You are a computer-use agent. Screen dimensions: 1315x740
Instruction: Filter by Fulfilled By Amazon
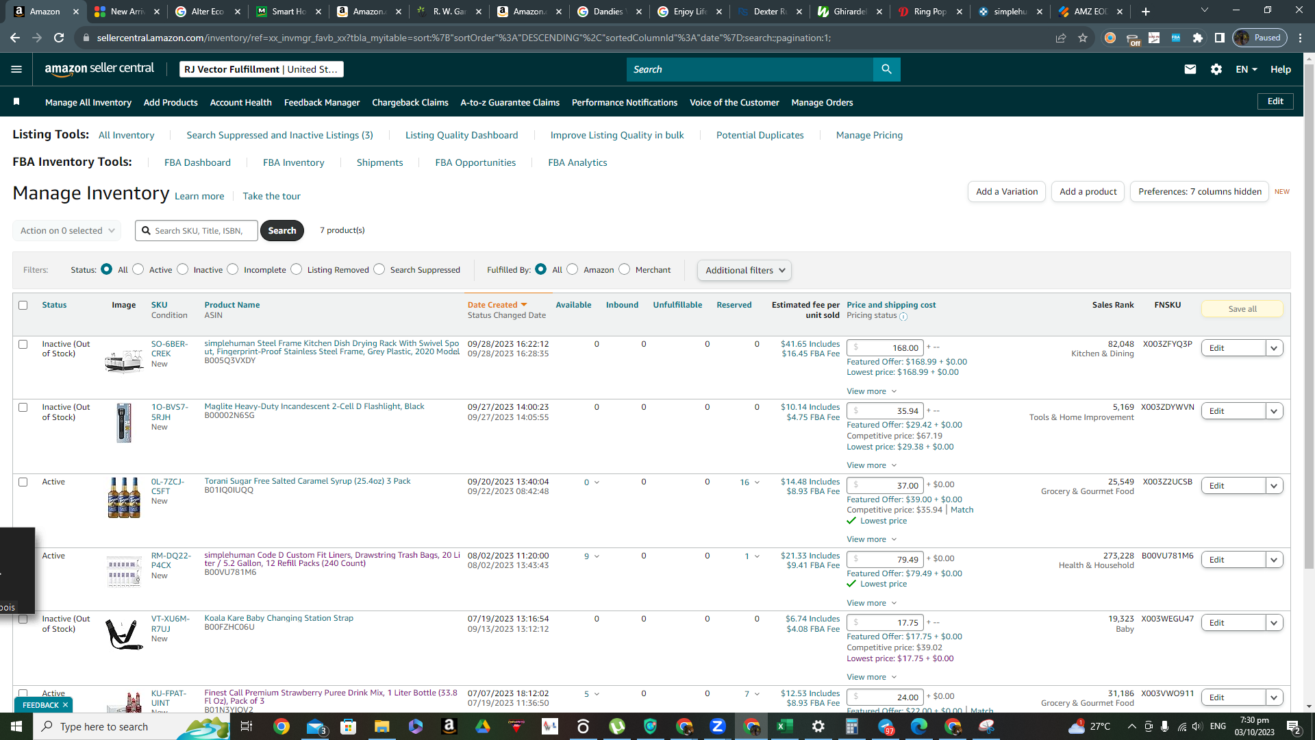coord(573,269)
